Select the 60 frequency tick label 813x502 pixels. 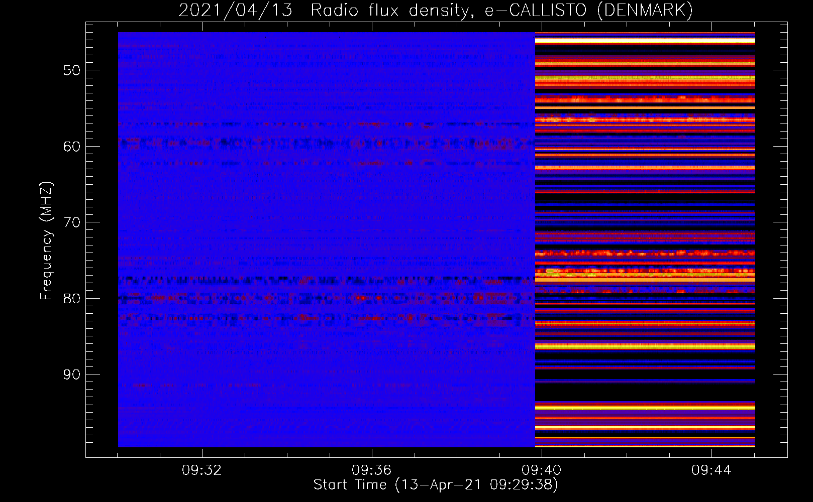72,147
